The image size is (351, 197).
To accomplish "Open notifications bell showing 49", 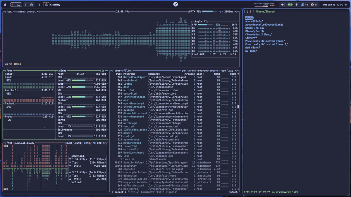I will 304,5.
